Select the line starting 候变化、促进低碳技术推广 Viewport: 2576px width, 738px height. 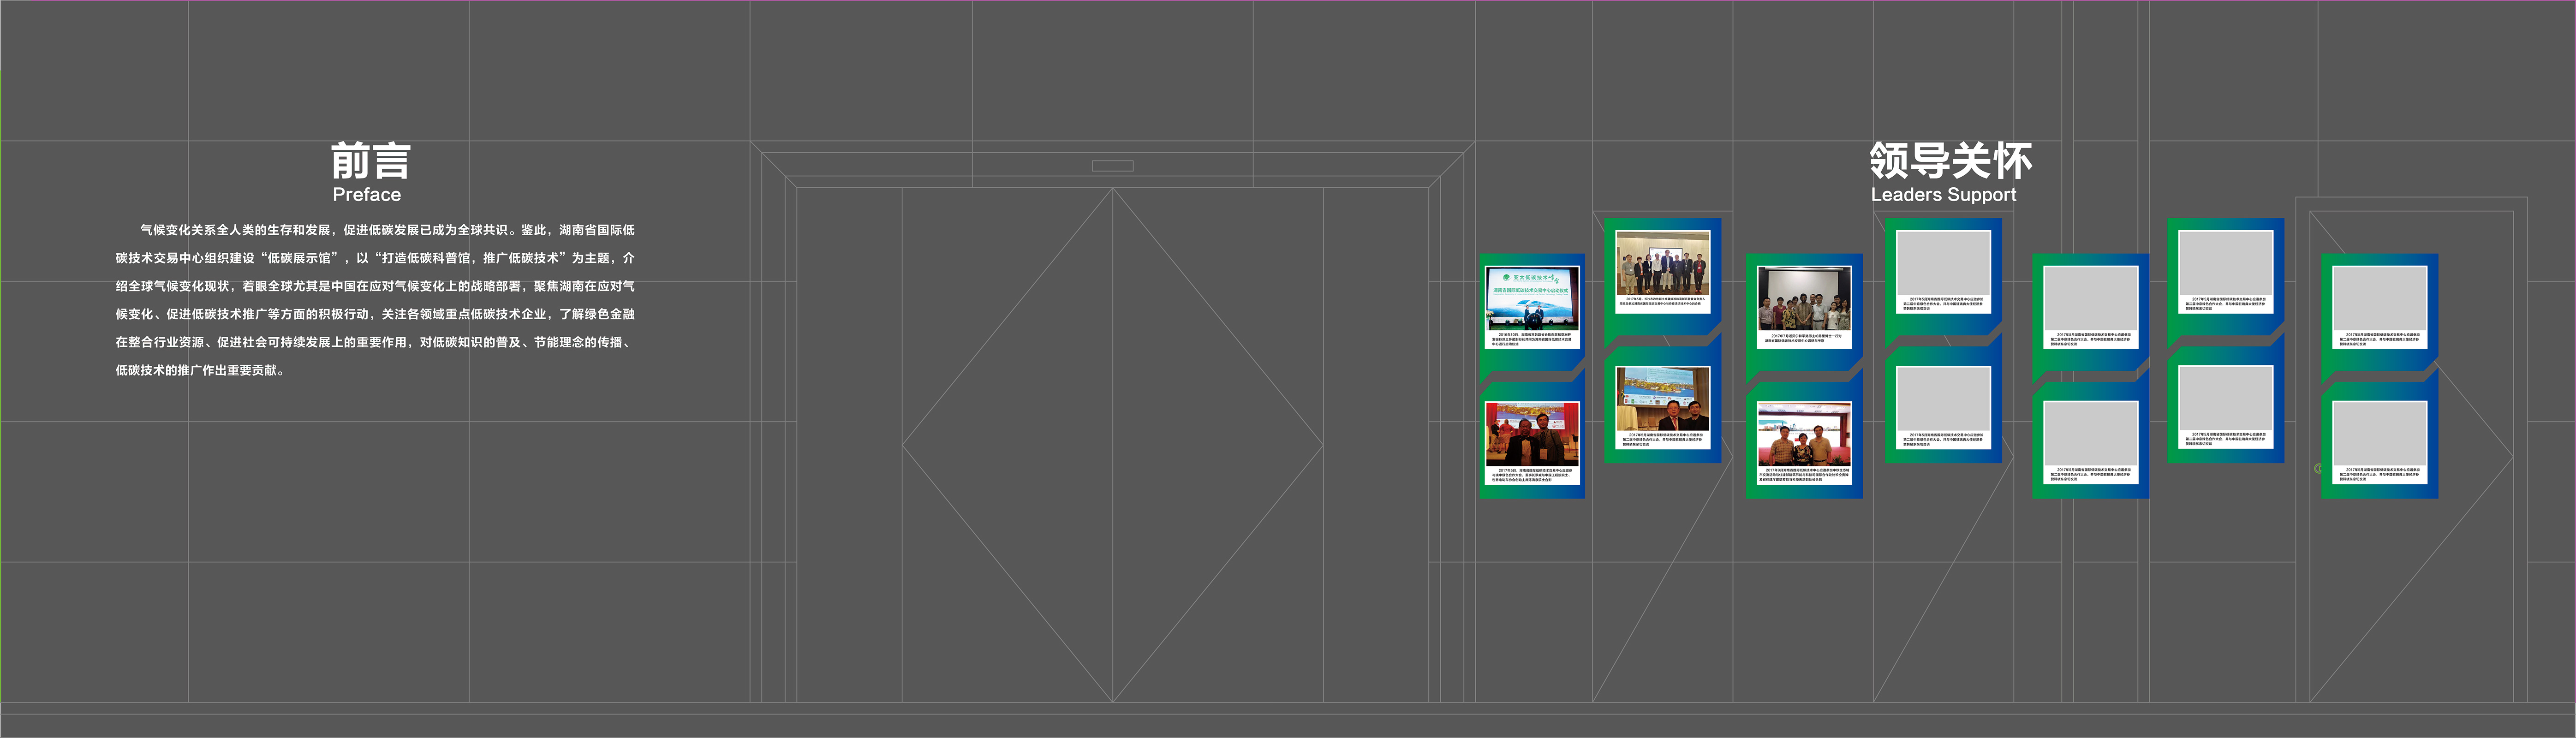tap(375, 314)
